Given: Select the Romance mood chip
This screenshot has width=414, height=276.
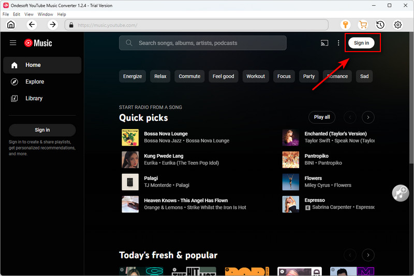Looking at the screenshot, I should (337, 76).
